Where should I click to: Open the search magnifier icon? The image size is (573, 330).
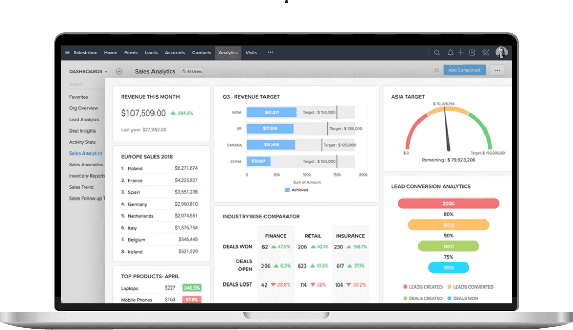click(x=437, y=53)
